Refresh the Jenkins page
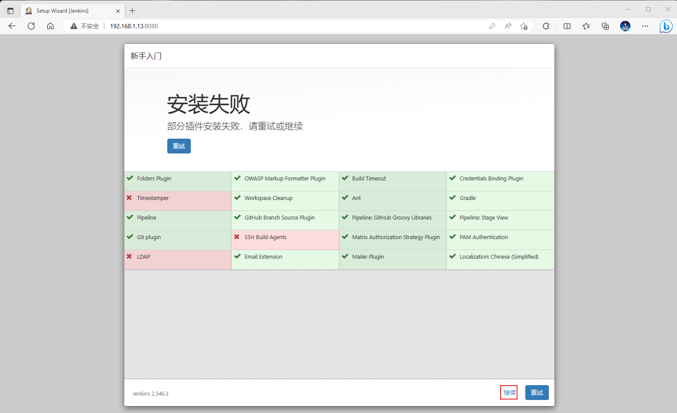Viewport: 677px width, 413px height. click(31, 26)
